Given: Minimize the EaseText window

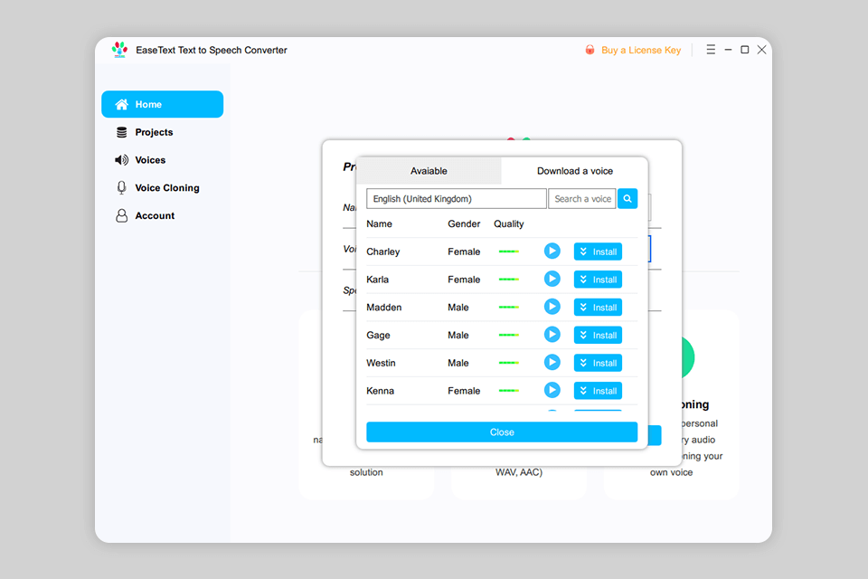Looking at the screenshot, I should [x=728, y=50].
